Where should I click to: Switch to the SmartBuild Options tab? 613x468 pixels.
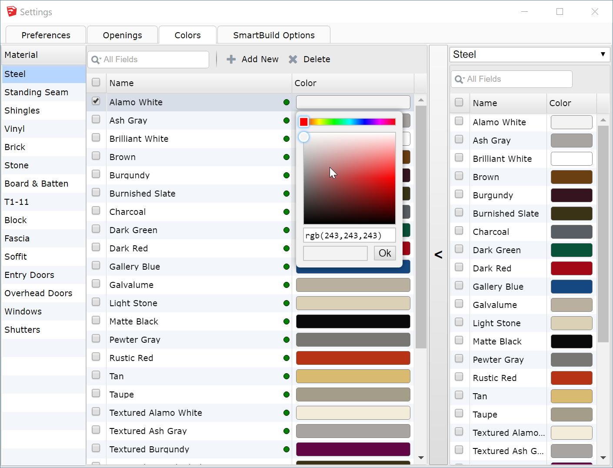point(274,35)
